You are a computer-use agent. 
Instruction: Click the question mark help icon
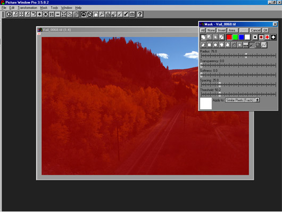point(140,14)
